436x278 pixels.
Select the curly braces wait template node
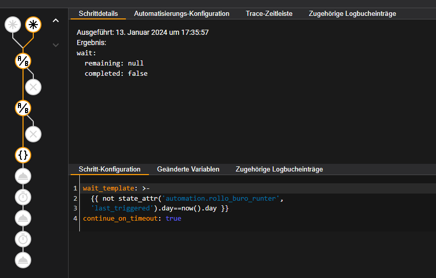click(23, 155)
